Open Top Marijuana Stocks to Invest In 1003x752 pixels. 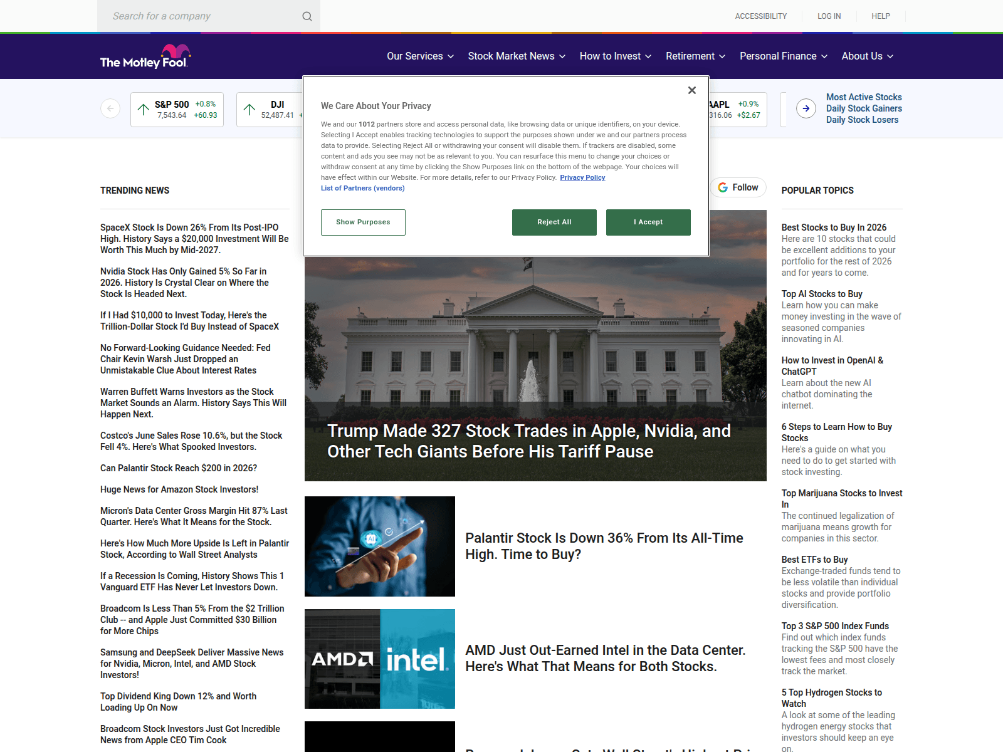tap(842, 499)
